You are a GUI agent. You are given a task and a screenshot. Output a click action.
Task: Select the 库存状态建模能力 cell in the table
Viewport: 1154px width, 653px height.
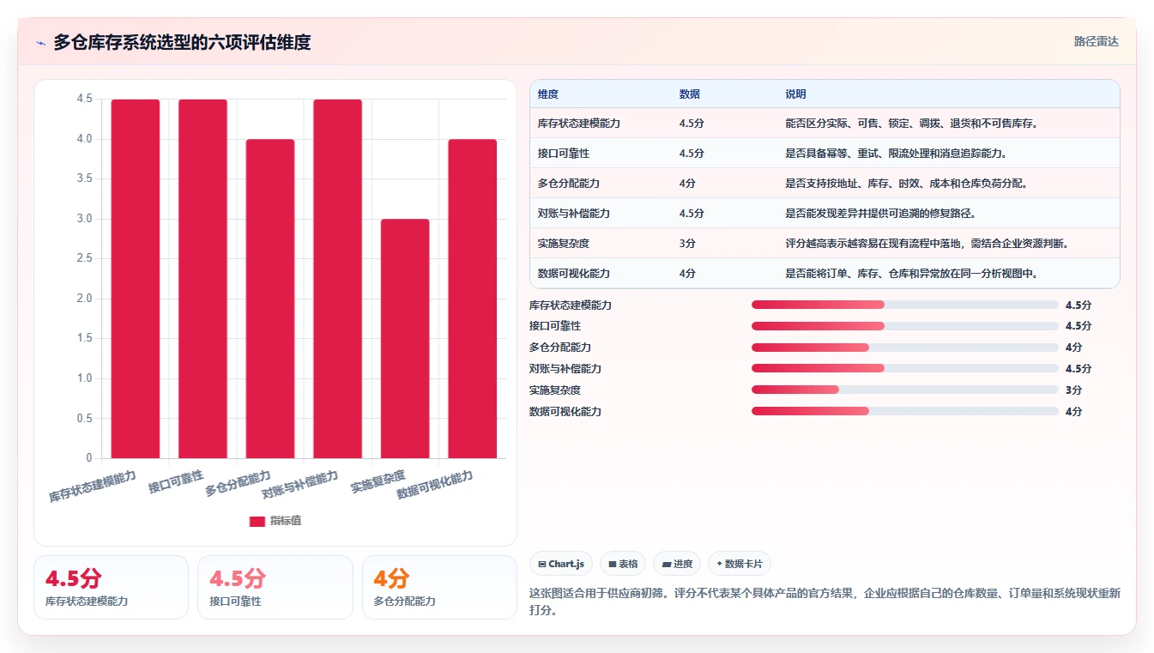tap(579, 124)
